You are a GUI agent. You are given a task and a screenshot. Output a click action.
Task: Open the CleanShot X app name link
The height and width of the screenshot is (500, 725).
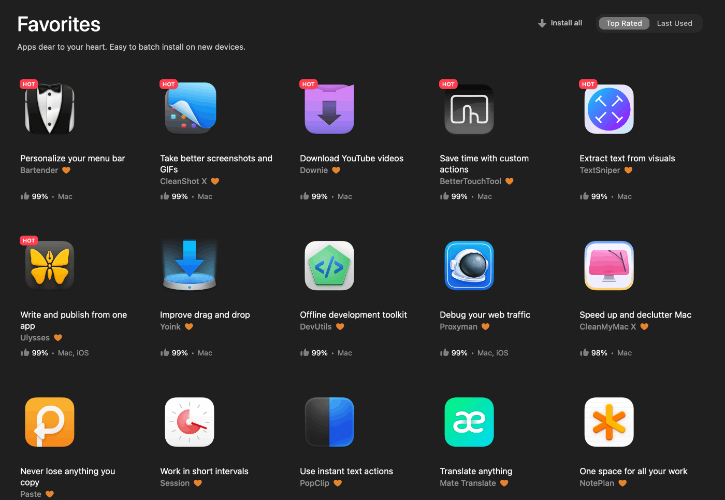183,181
